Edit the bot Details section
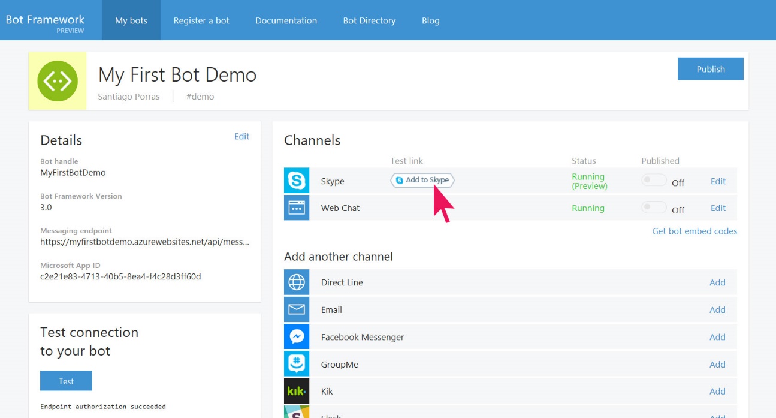Screen dimensions: 776x418 241,136
